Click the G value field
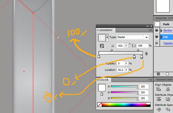This screenshot has height=113, width=173. click(x=144, y=92)
